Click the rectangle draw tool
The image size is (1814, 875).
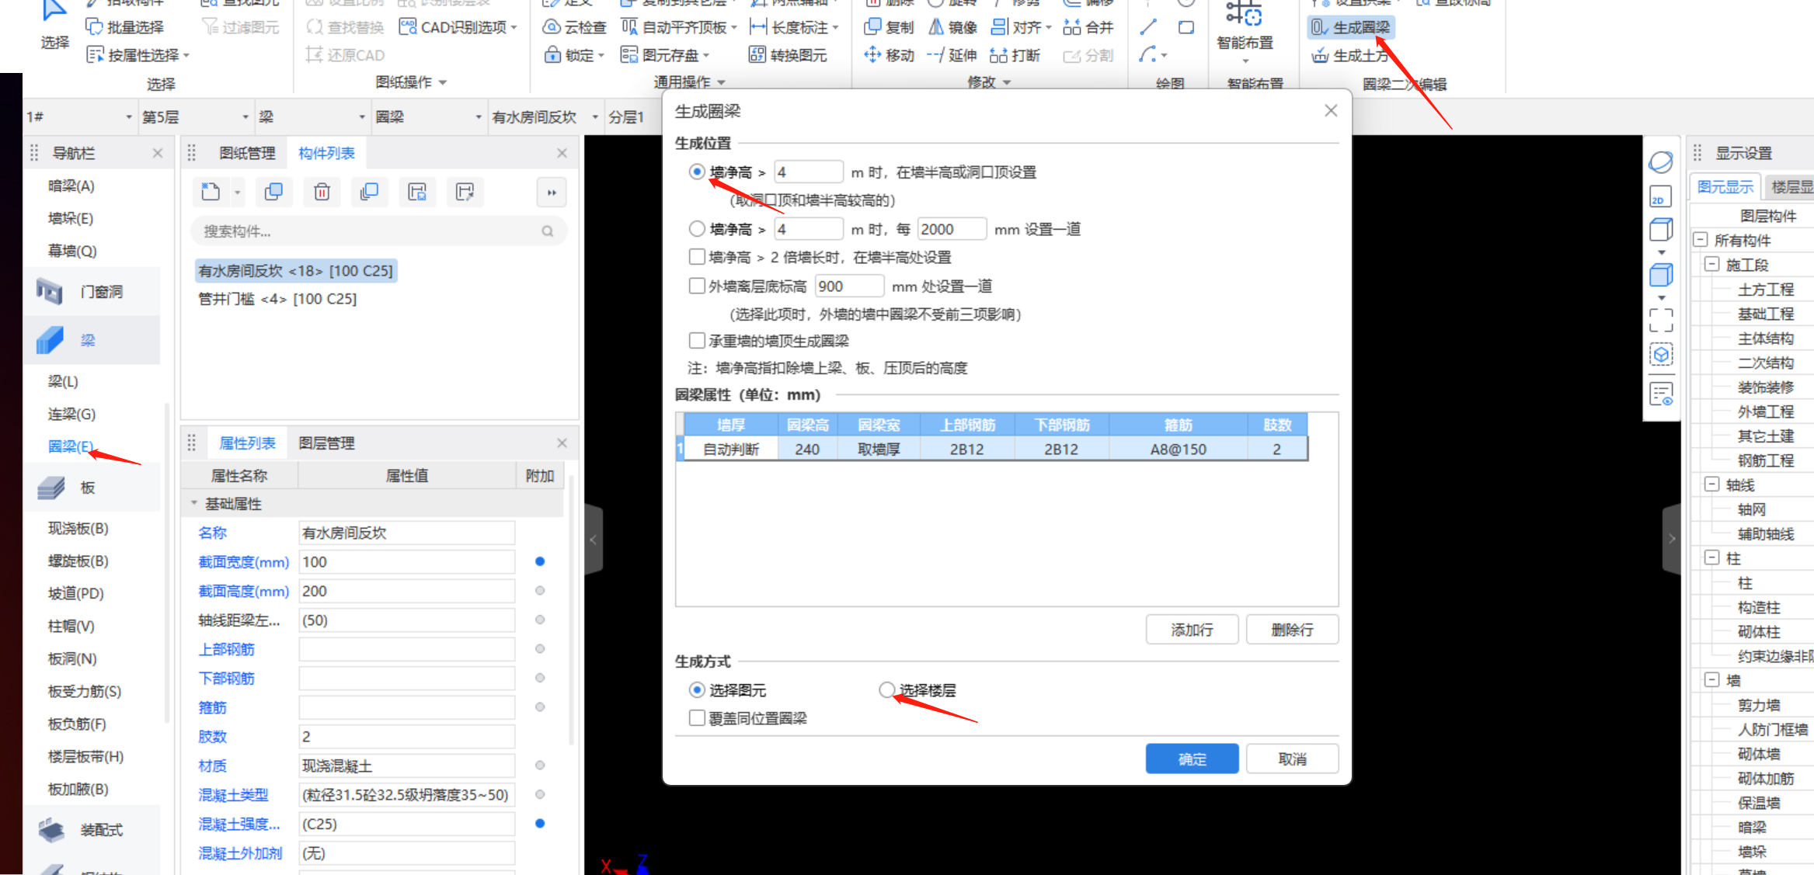coord(1186,28)
